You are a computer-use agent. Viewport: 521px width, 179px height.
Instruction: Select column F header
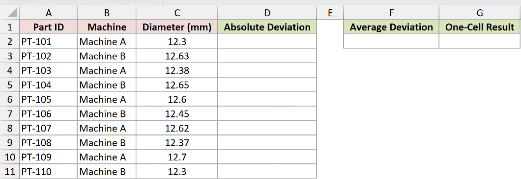pyautogui.click(x=391, y=13)
